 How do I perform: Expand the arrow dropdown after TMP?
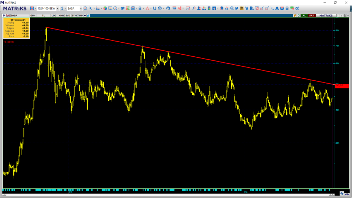(x=85, y=15)
